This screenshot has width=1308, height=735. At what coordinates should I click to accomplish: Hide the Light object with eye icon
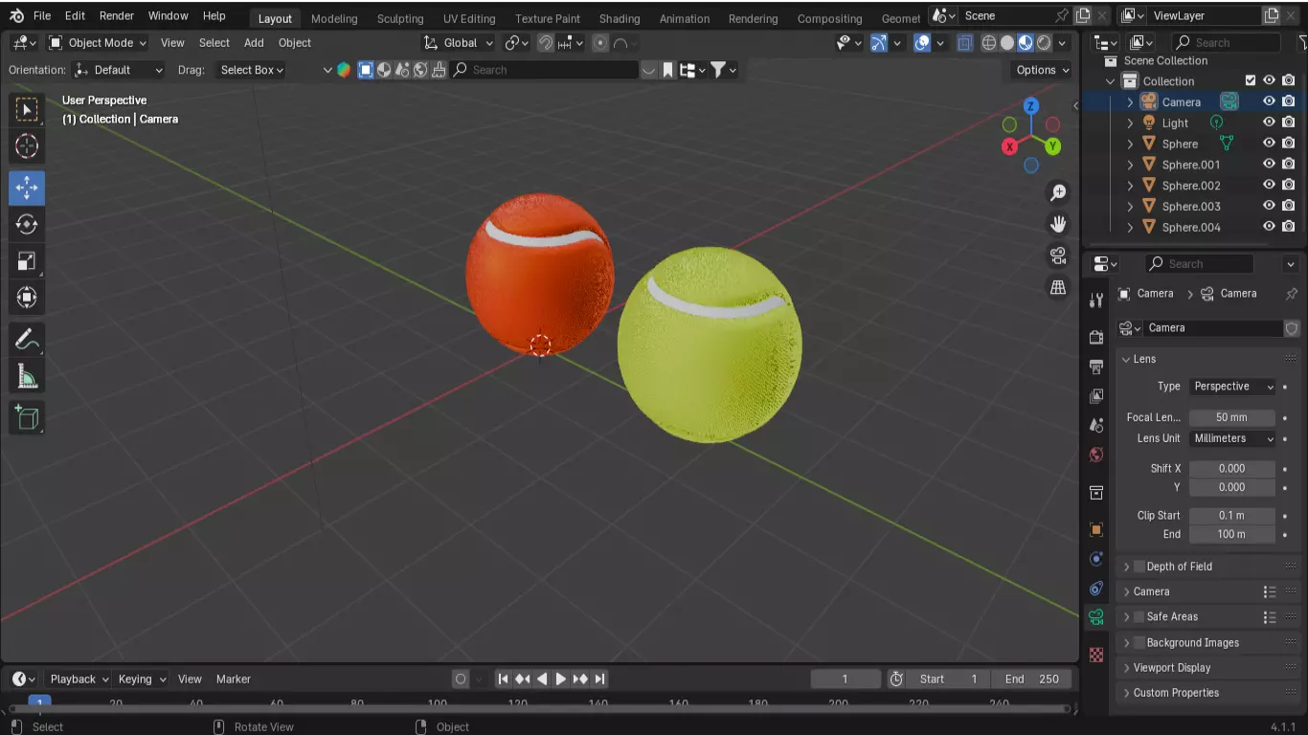1269,122
